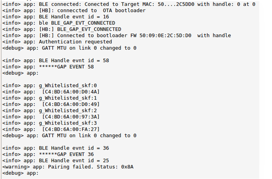272x179 pixels.
Task: Click the 'g_Whitelisted_skf:0' log line
Action: 50,86
